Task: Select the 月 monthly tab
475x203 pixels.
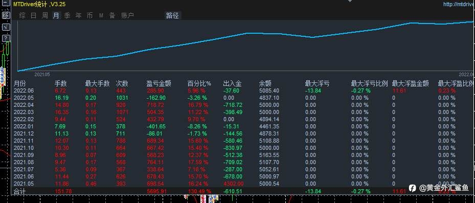Action: pos(56,15)
